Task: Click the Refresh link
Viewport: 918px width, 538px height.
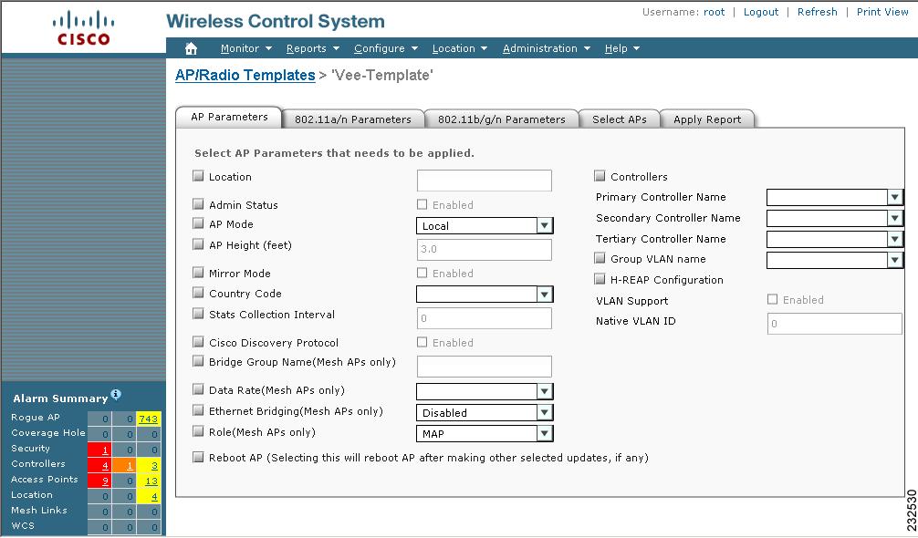Action: pos(818,12)
